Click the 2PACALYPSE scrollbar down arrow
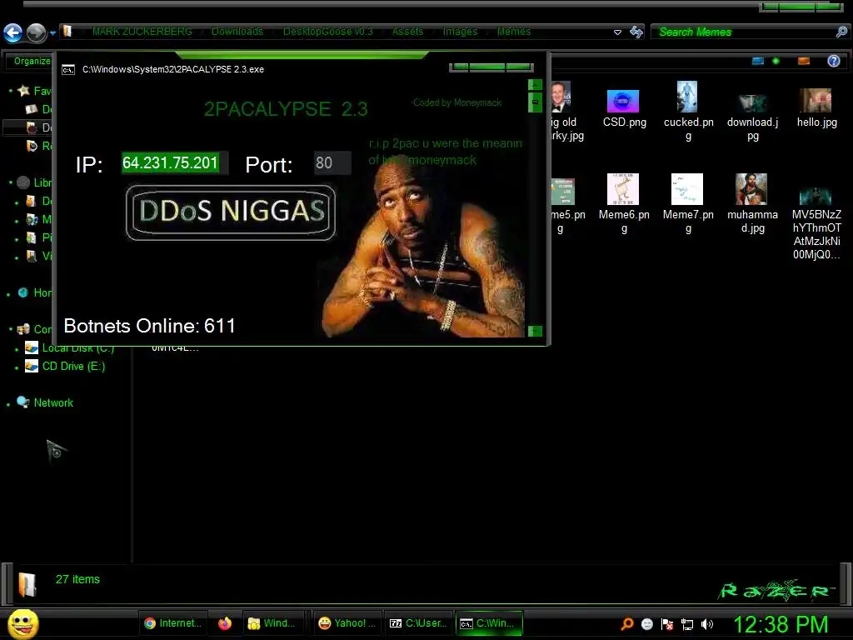The image size is (853, 640). point(536,331)
